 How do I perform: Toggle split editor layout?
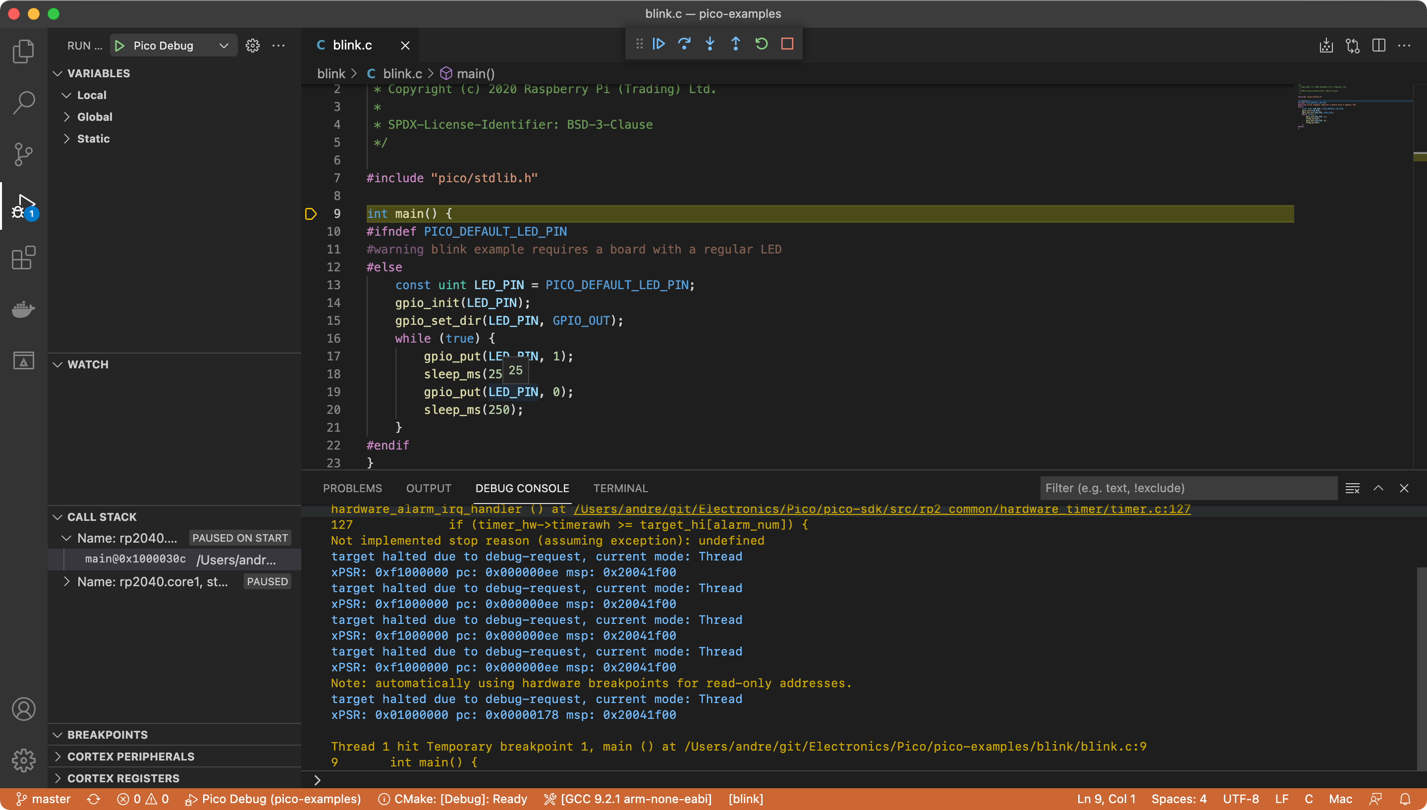pos(1378,46)
